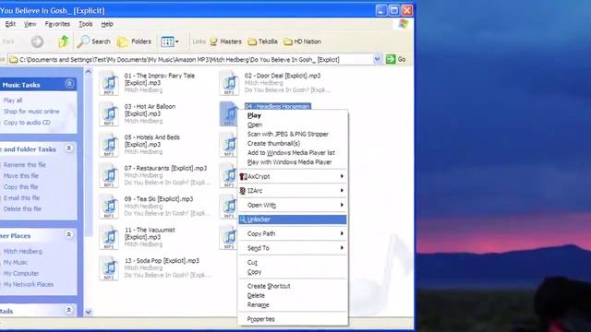The width and height of the screenshot is (591, 332).
Task: Select the 13 - Soda Pop MP3 icon
Action: tap(109, 268)
